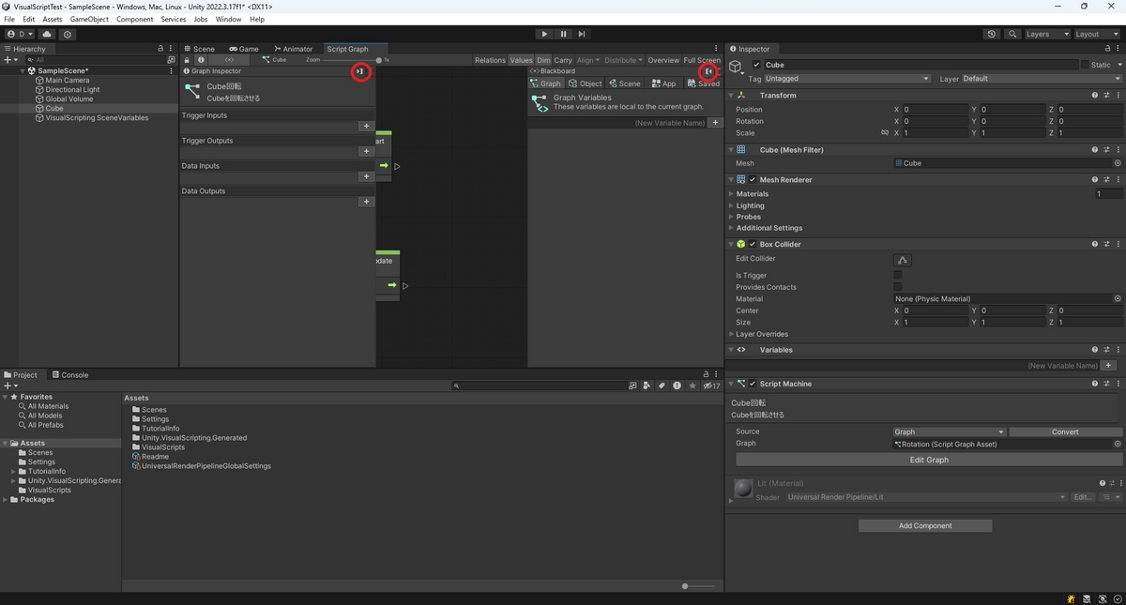The image size is (1126, 605).
Task: Toggle the Static checkbox
Action: click(x=1085, y=65)
